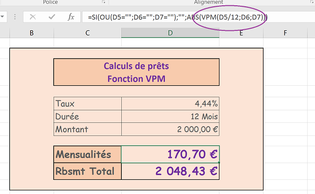The image size is (315, 194).
Task: Select the "Taux" label cell
Action: (88, 104)
